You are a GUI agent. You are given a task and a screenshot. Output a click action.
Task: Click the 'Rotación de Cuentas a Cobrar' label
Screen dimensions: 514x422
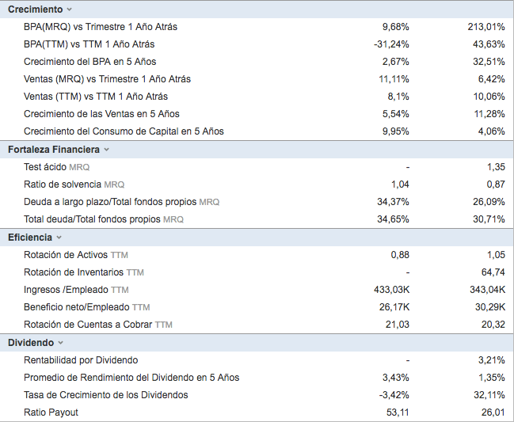(88, 325)
